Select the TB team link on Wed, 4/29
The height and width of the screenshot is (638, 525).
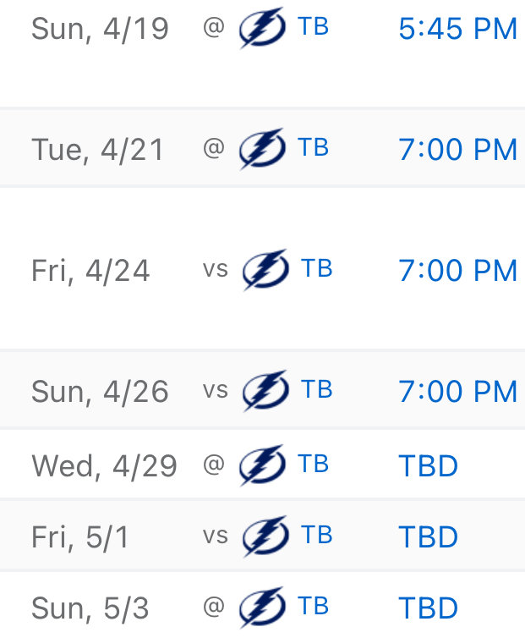coord(313,464)
